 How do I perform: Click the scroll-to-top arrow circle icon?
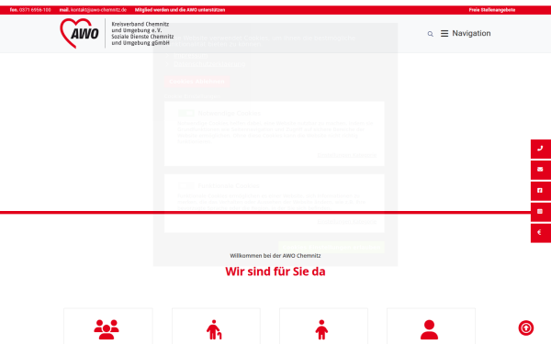click(525, 327)
